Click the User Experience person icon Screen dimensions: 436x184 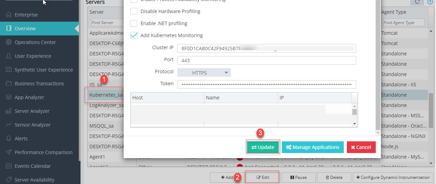[9, 56]
